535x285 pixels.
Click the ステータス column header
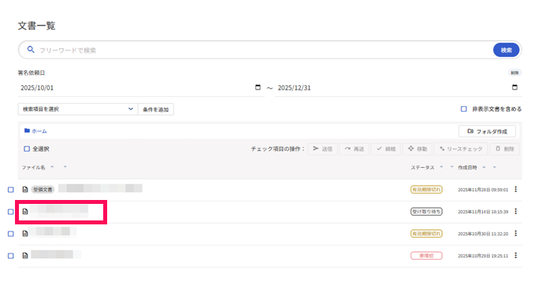tap(422, 168)
